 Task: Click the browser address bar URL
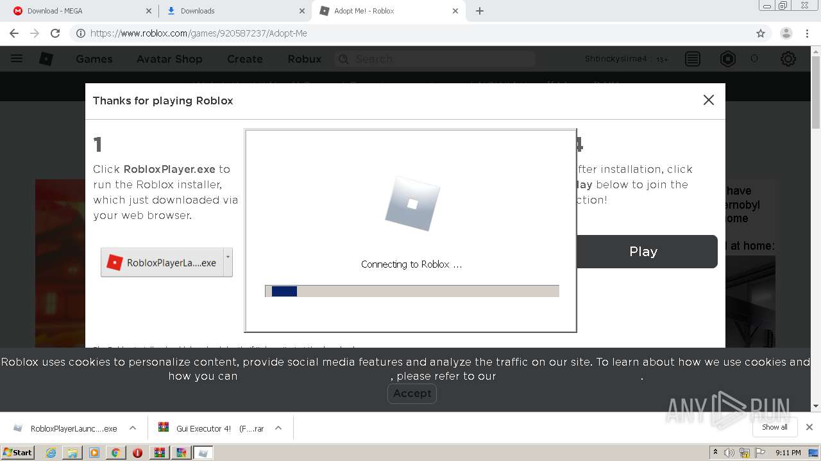click(x=199, y=33)
